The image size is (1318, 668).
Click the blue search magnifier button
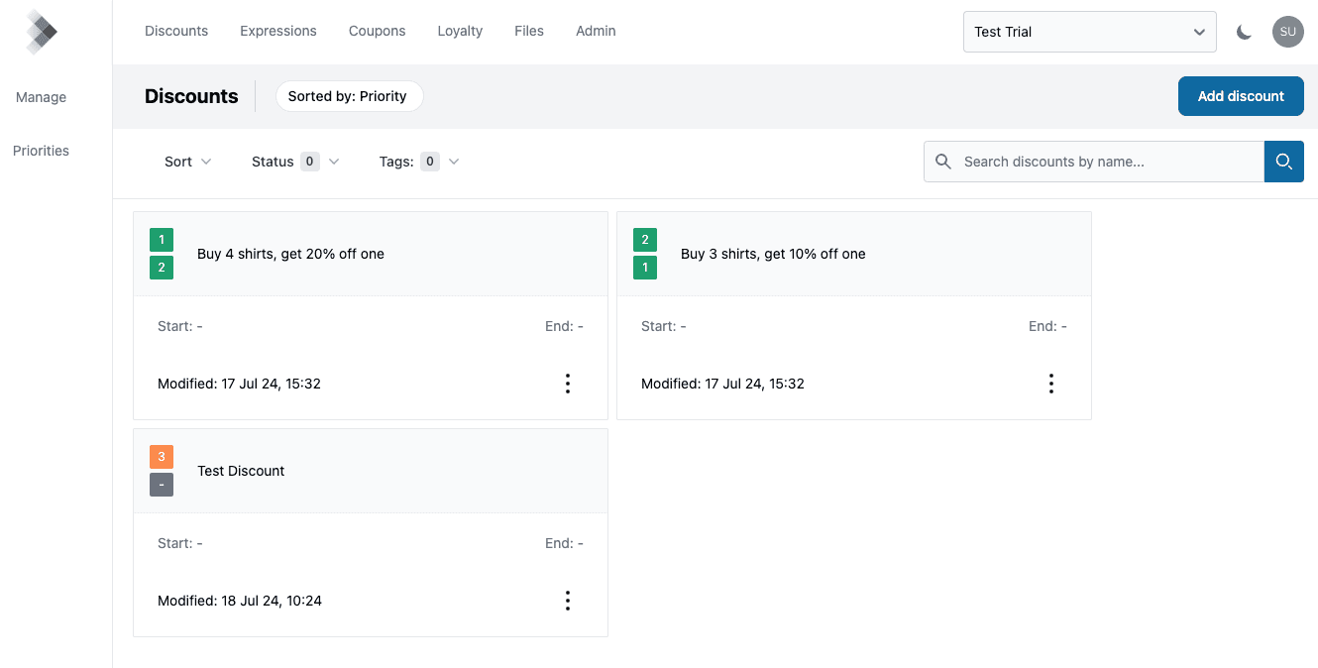tap(1283, 162)
